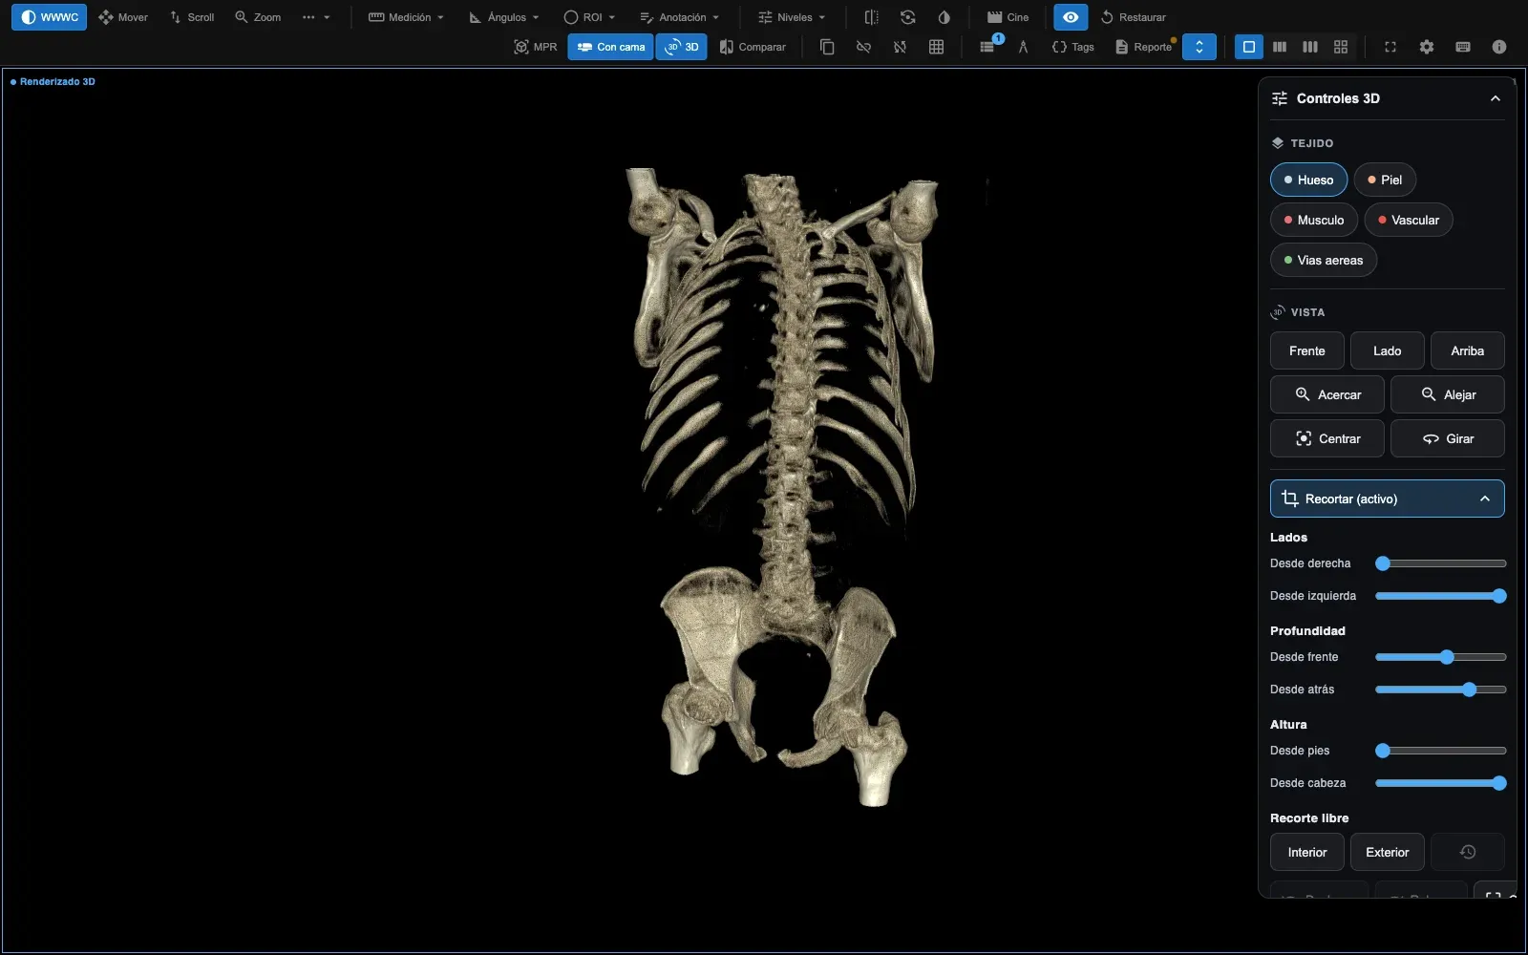The image size is (1528, 955).
Task: Click the calipers compass icon
Action: pos(1023,47)
